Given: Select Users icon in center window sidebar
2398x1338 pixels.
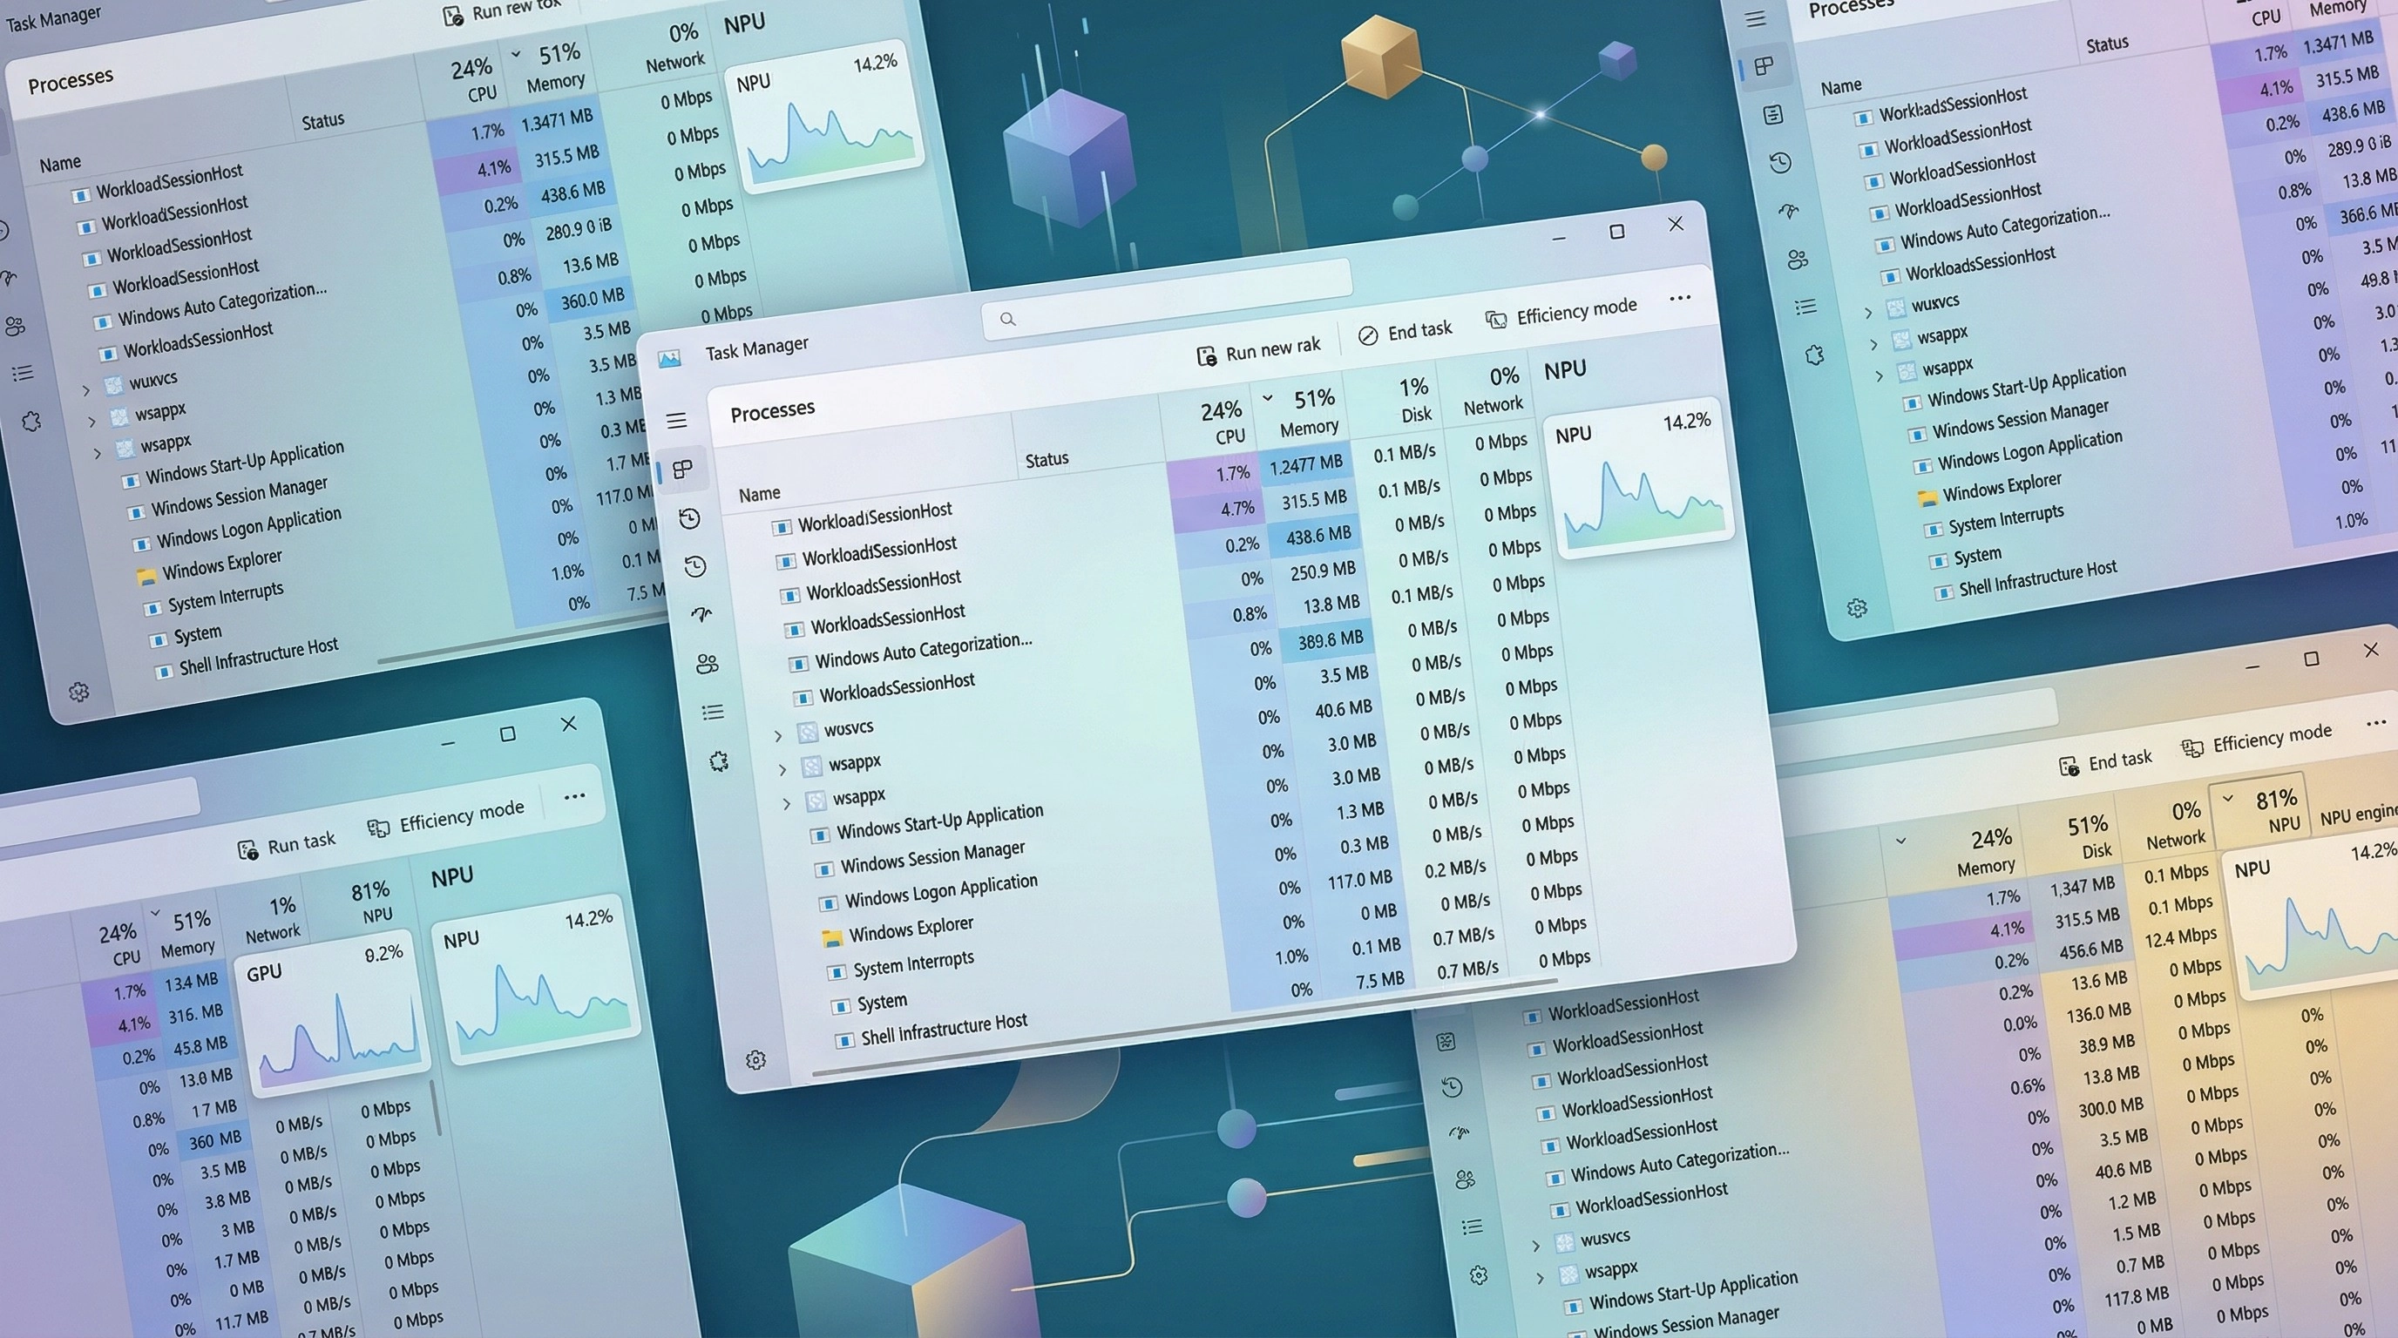Looking at the screenshot, I should 707,664.
